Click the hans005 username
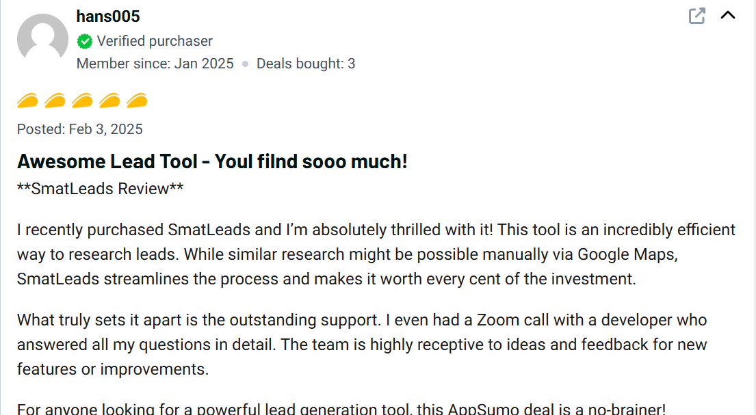756x415 pixels. click(x=108, y=16)
